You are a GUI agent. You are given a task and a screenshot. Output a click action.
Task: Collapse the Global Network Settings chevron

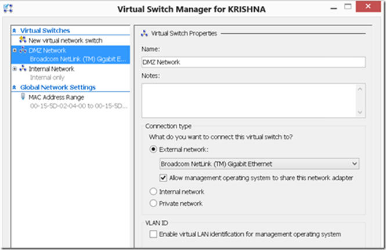15,87
